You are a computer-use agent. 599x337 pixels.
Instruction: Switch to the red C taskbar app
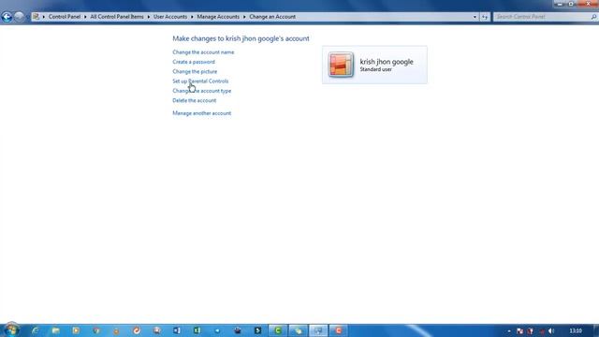(339, 330)
